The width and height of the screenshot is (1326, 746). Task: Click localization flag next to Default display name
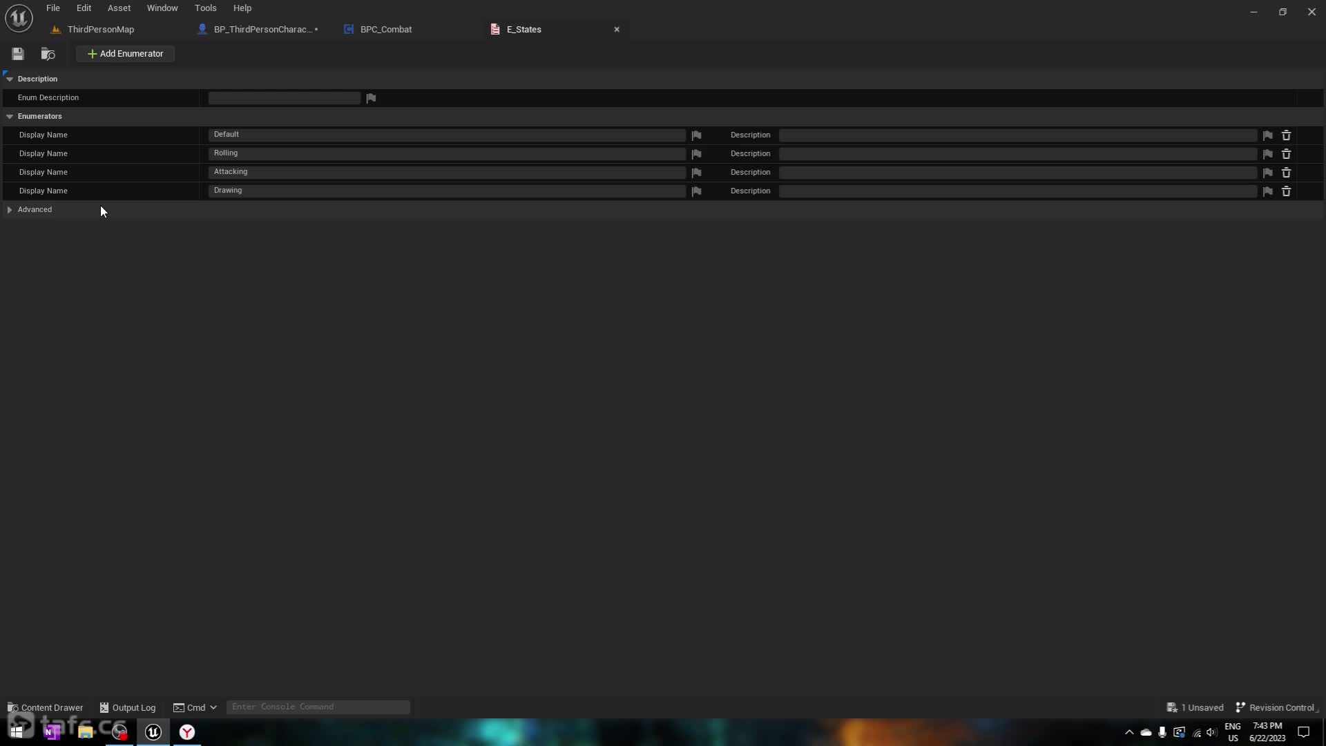pyautogui.click(x=696, y=135)
